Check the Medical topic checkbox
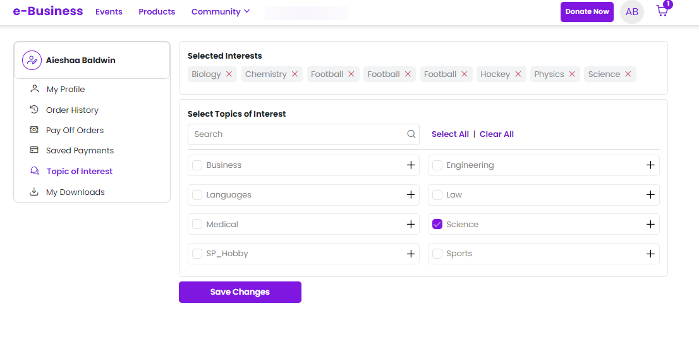Screen dimensions: 699x354 [197, 224]
